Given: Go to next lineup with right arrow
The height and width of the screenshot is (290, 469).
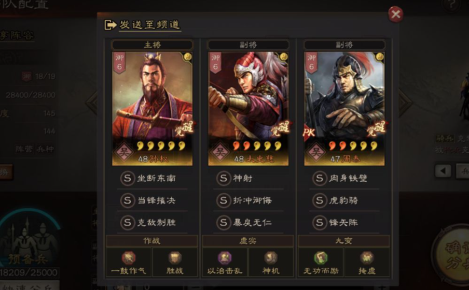Looking at the screenshot, I should [406, 103].
